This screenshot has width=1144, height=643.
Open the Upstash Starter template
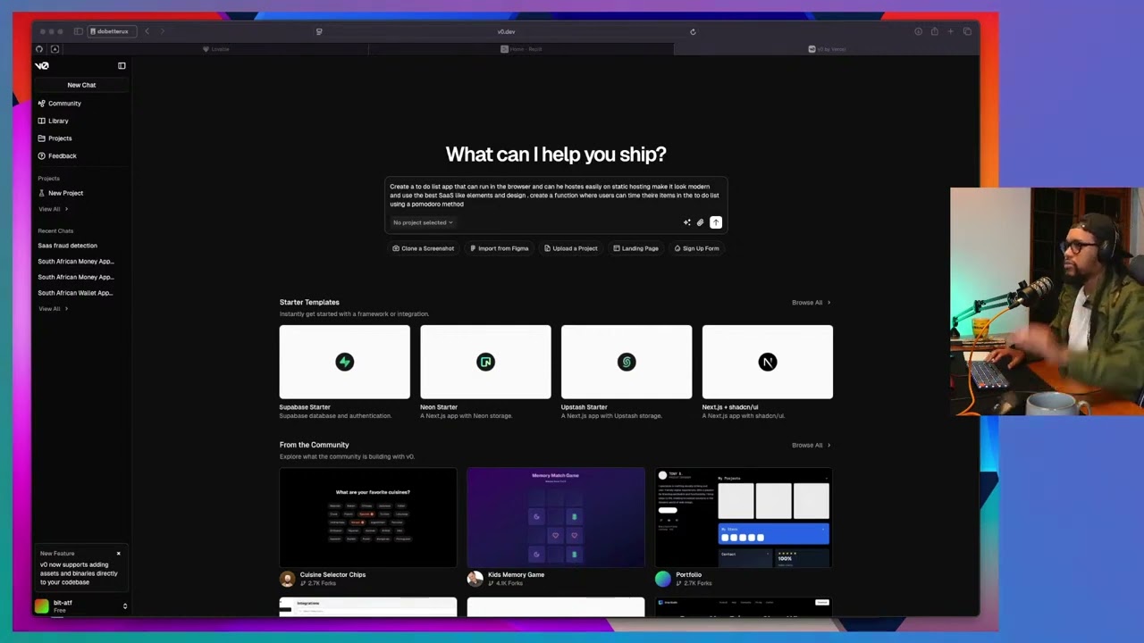coord(627,362)
